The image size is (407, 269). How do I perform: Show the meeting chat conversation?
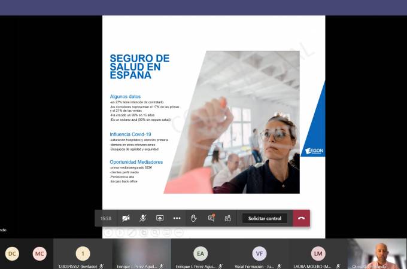click(211, 218)
